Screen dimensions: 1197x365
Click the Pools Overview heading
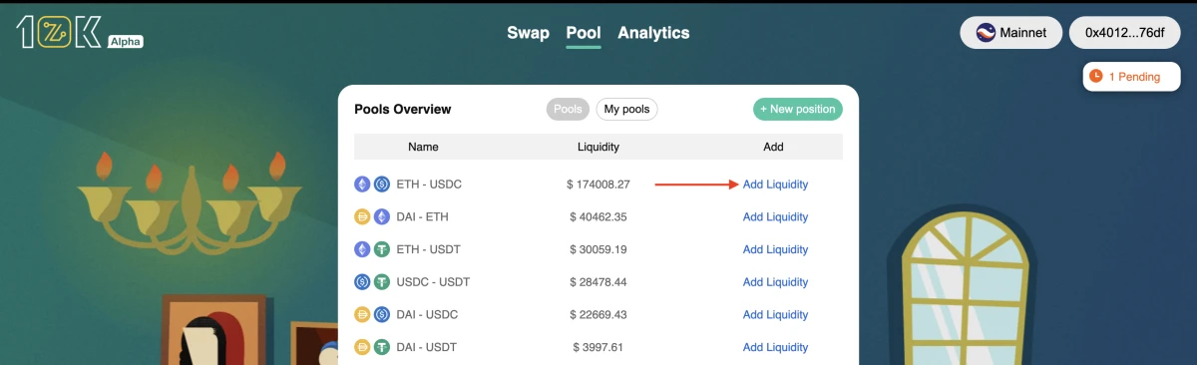pos(403,109)
